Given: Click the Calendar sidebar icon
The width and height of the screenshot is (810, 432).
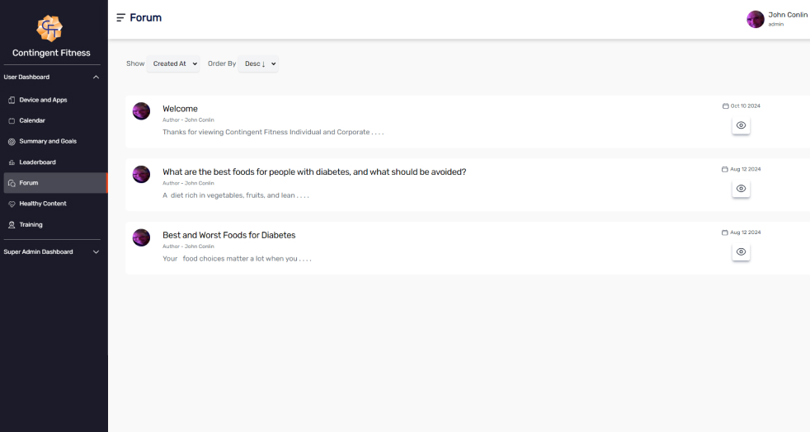Looking at the screenshot, I should click(12, 120).
